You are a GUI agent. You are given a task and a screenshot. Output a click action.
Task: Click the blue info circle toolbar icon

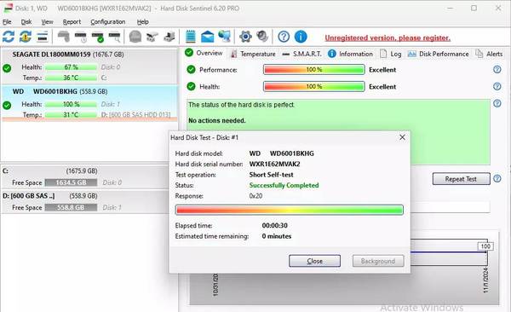tap(301, 37)
